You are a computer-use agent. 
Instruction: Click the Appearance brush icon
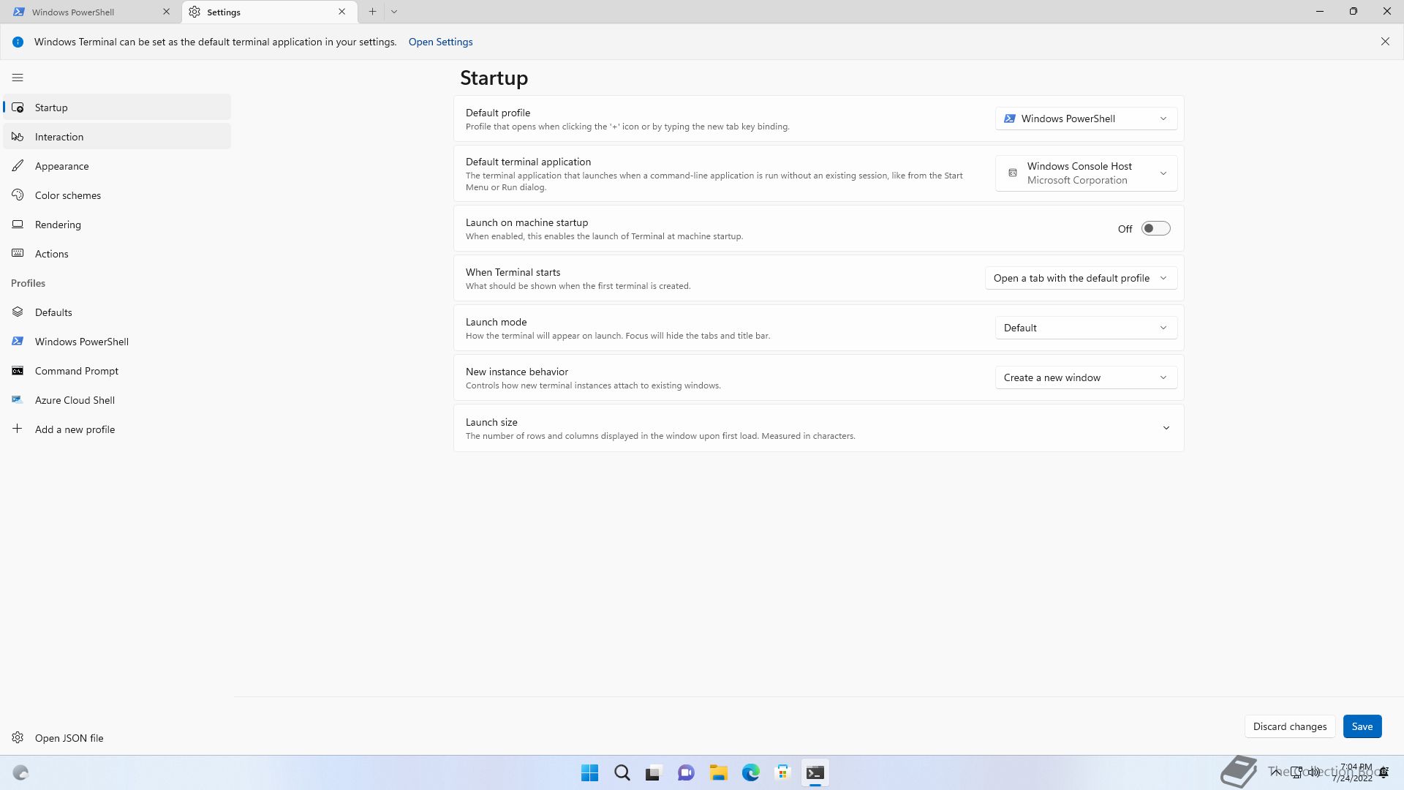tap(18, 166)
